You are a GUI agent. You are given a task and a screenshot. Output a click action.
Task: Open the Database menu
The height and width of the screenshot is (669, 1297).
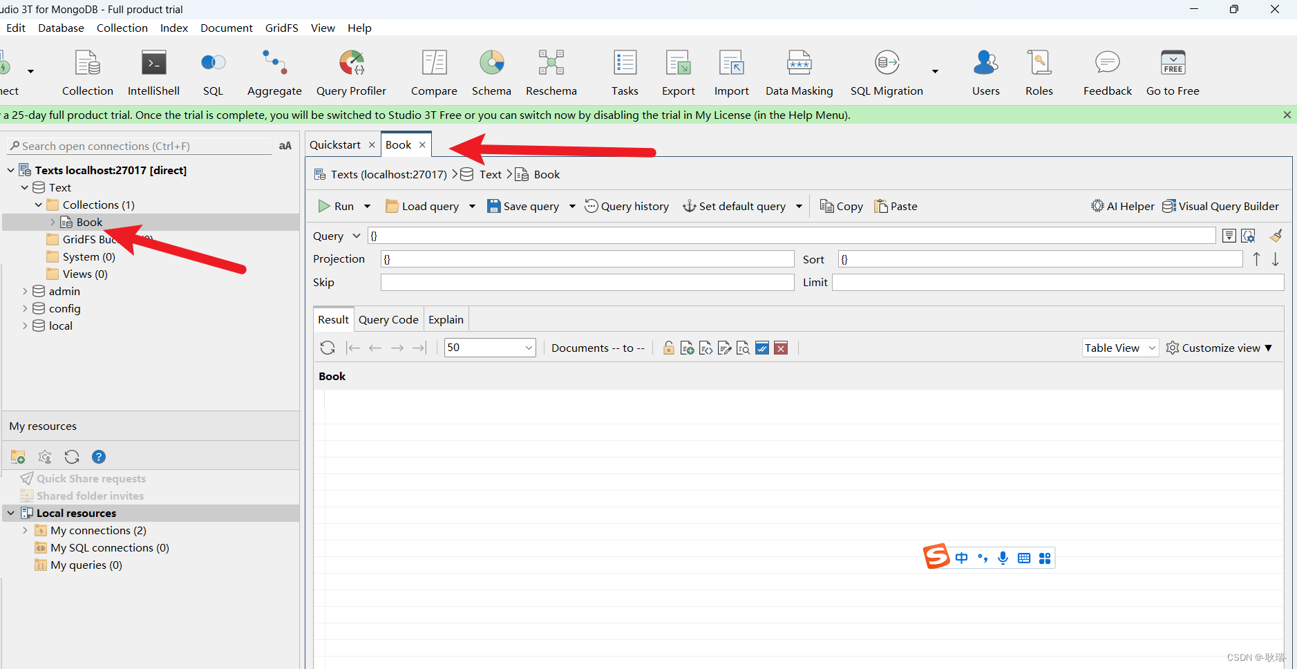click(x=61, y=28)
